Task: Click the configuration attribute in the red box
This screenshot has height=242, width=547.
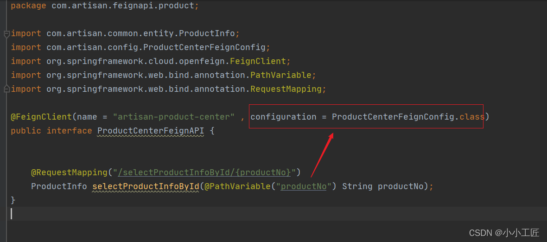Action: pos(283,117)
